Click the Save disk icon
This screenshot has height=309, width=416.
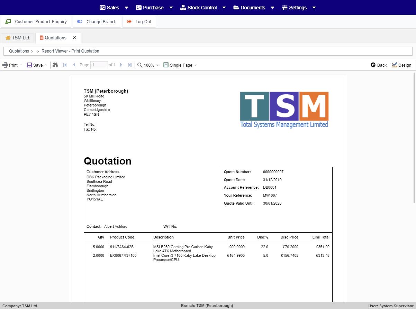(29, 65)
